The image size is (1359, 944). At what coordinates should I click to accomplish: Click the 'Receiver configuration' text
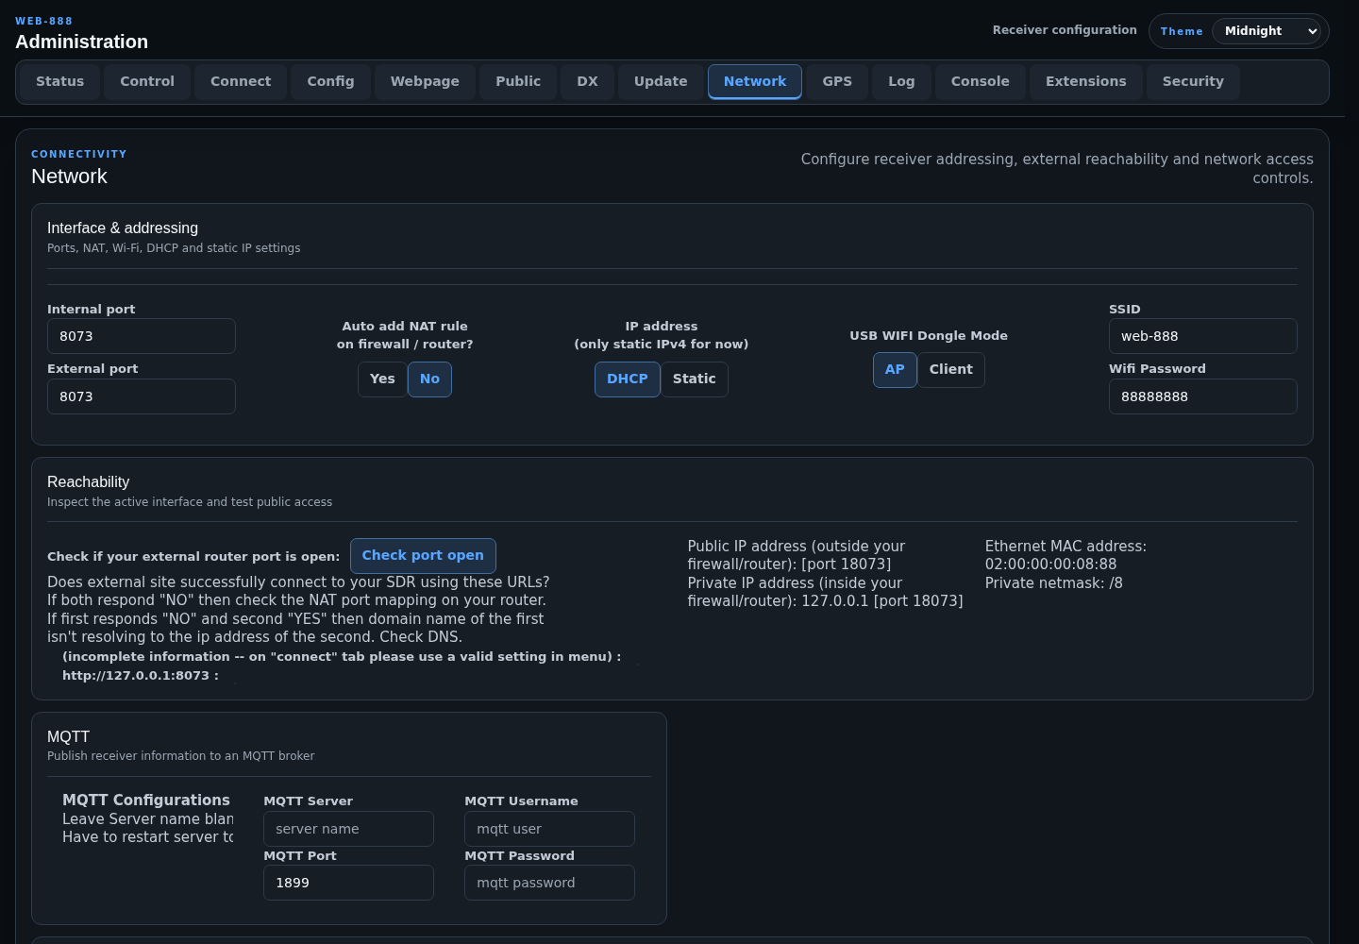[x=1065, y=30]
